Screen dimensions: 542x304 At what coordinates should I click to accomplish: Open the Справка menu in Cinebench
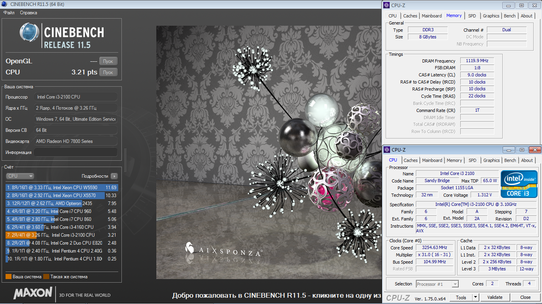tap(29, 13)
